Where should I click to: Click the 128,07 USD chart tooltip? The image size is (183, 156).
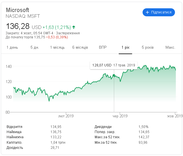114,65
